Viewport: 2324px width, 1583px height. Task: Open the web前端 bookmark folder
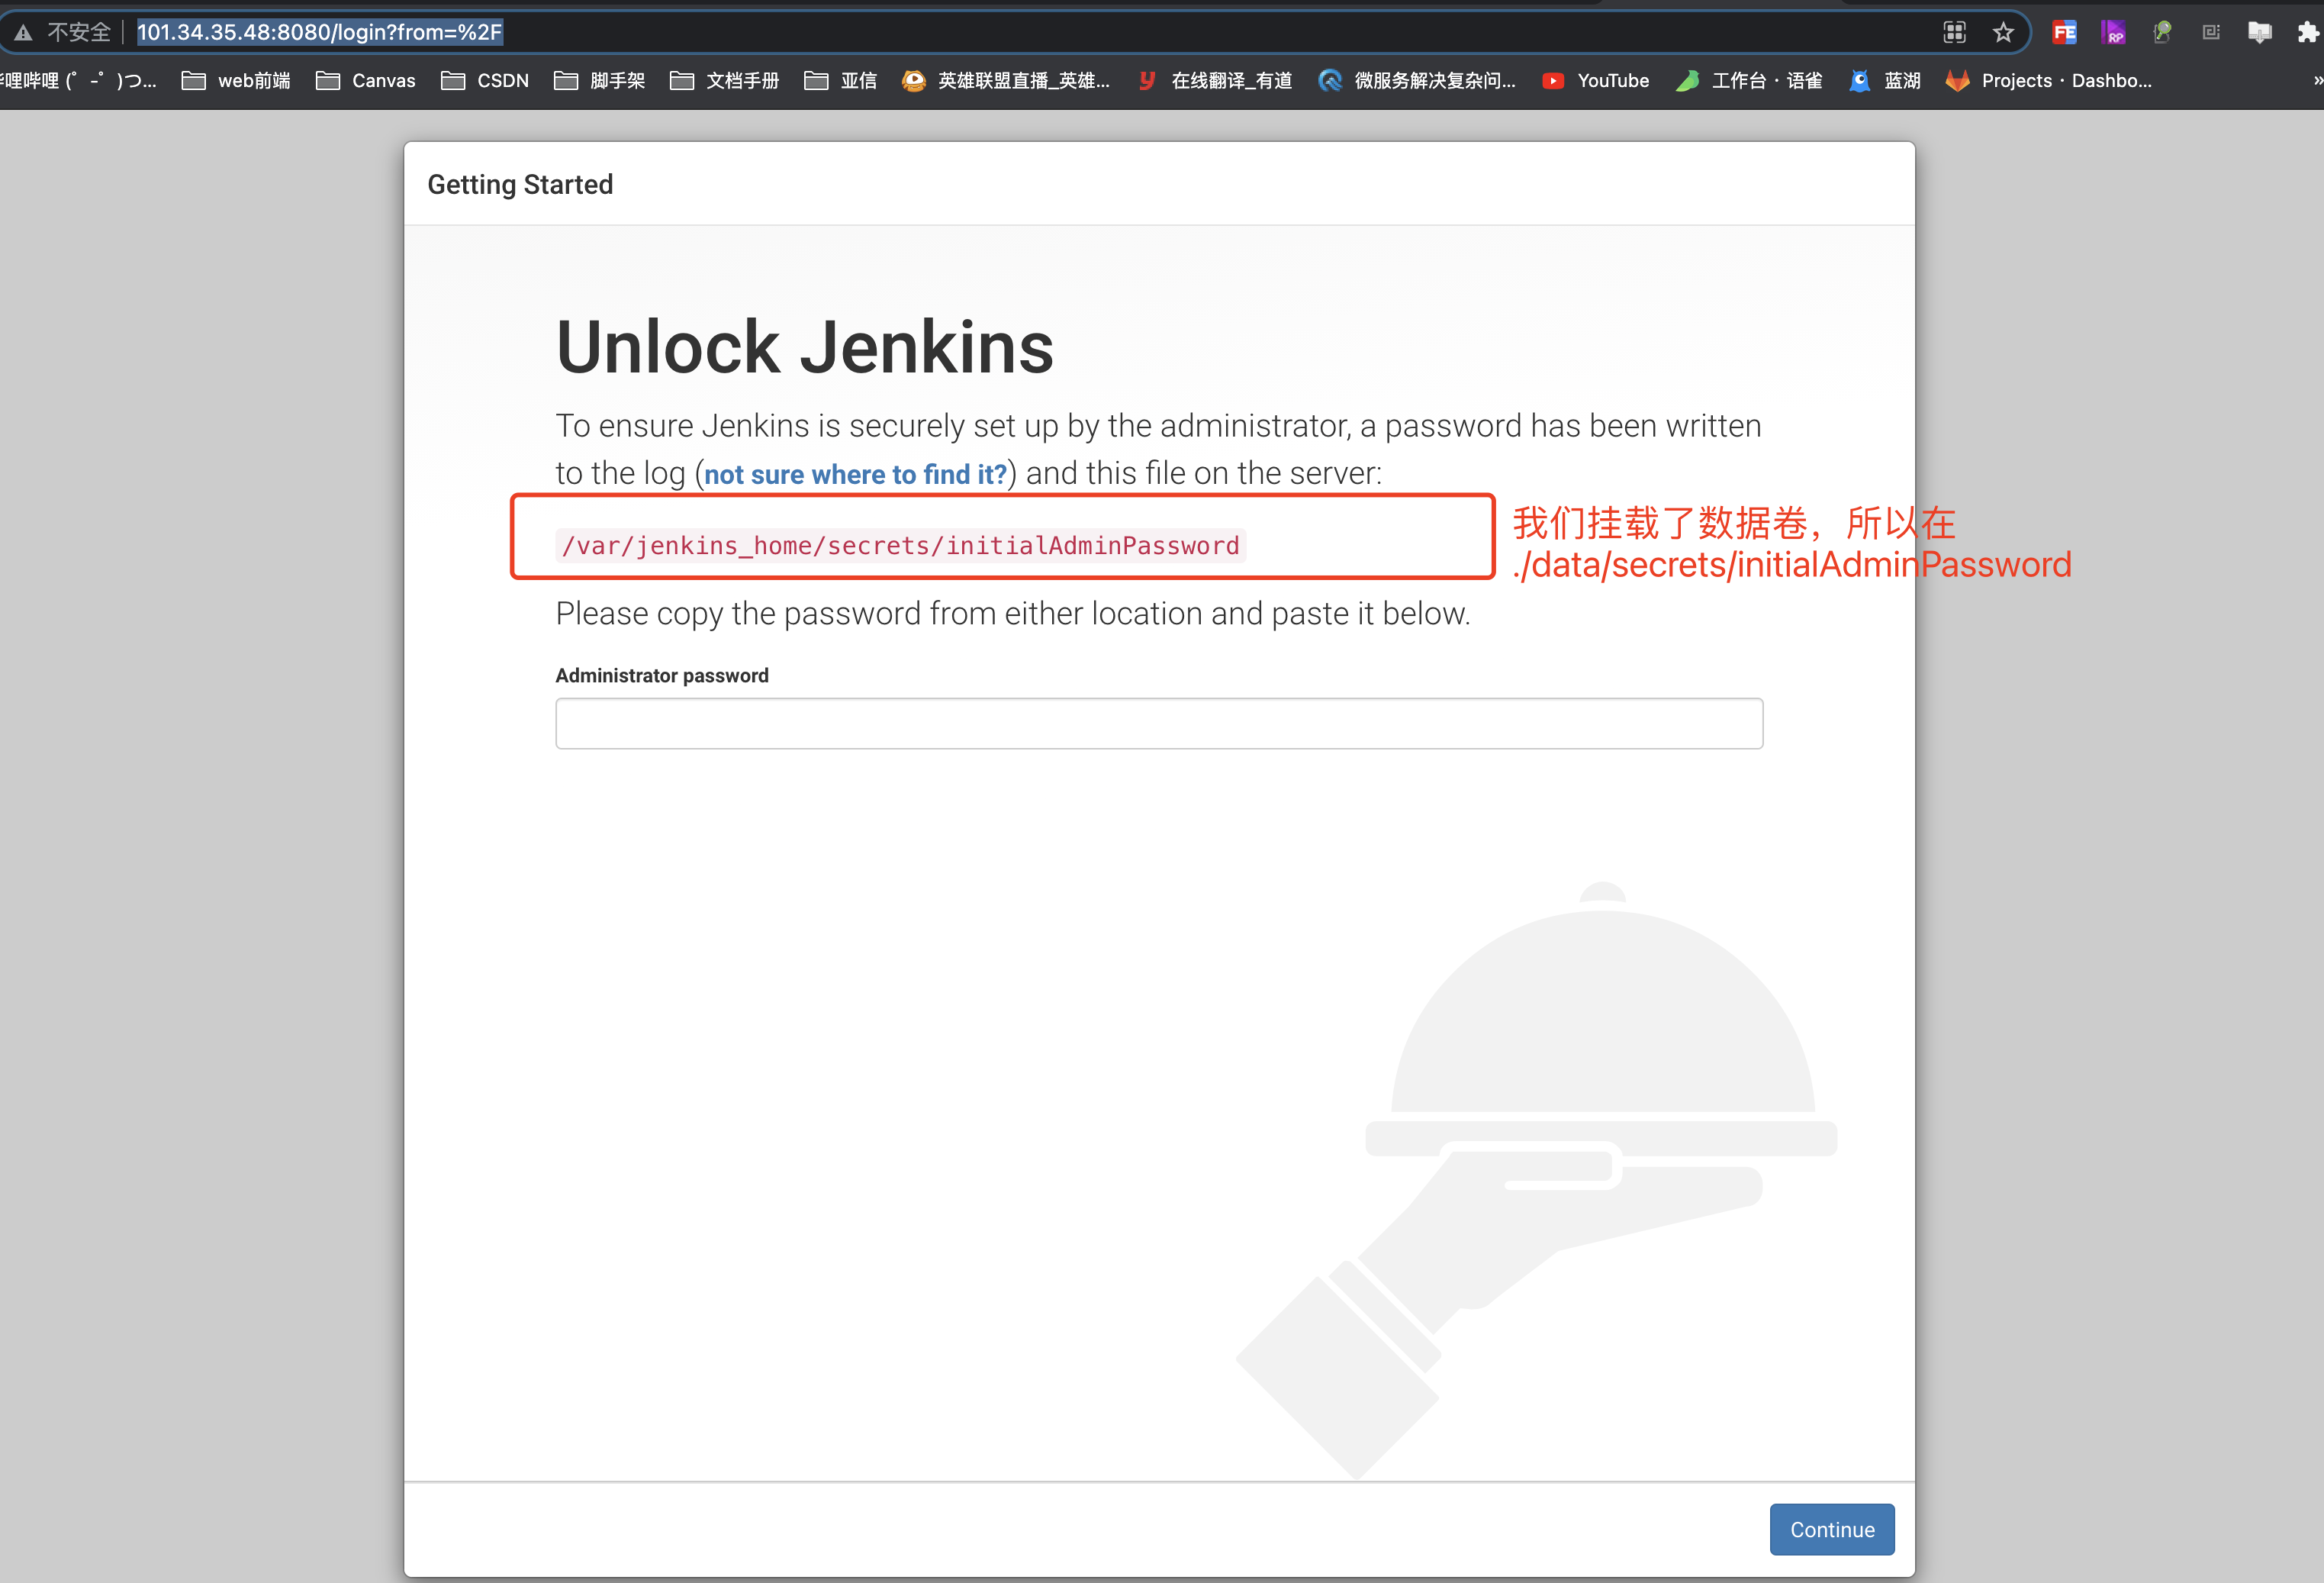pyautogui.click(x=236, y=81)
